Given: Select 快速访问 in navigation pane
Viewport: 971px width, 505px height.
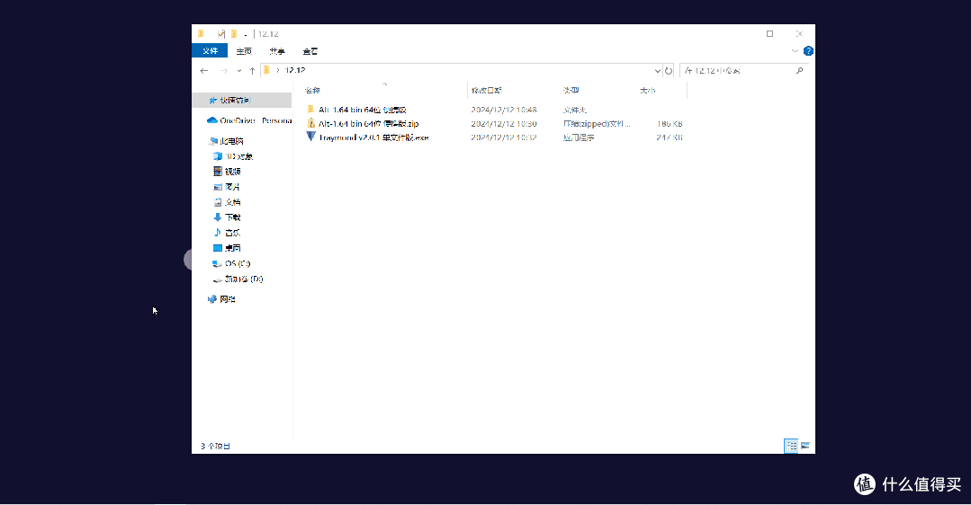Looking at the screenshot, I should coord(242,100).
